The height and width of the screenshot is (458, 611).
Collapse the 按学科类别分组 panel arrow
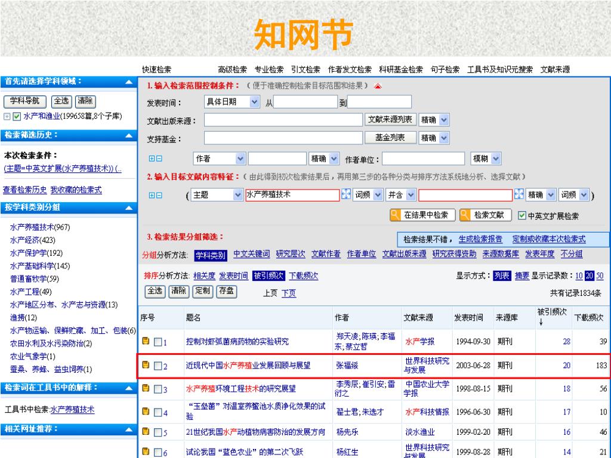coord(129,208)
